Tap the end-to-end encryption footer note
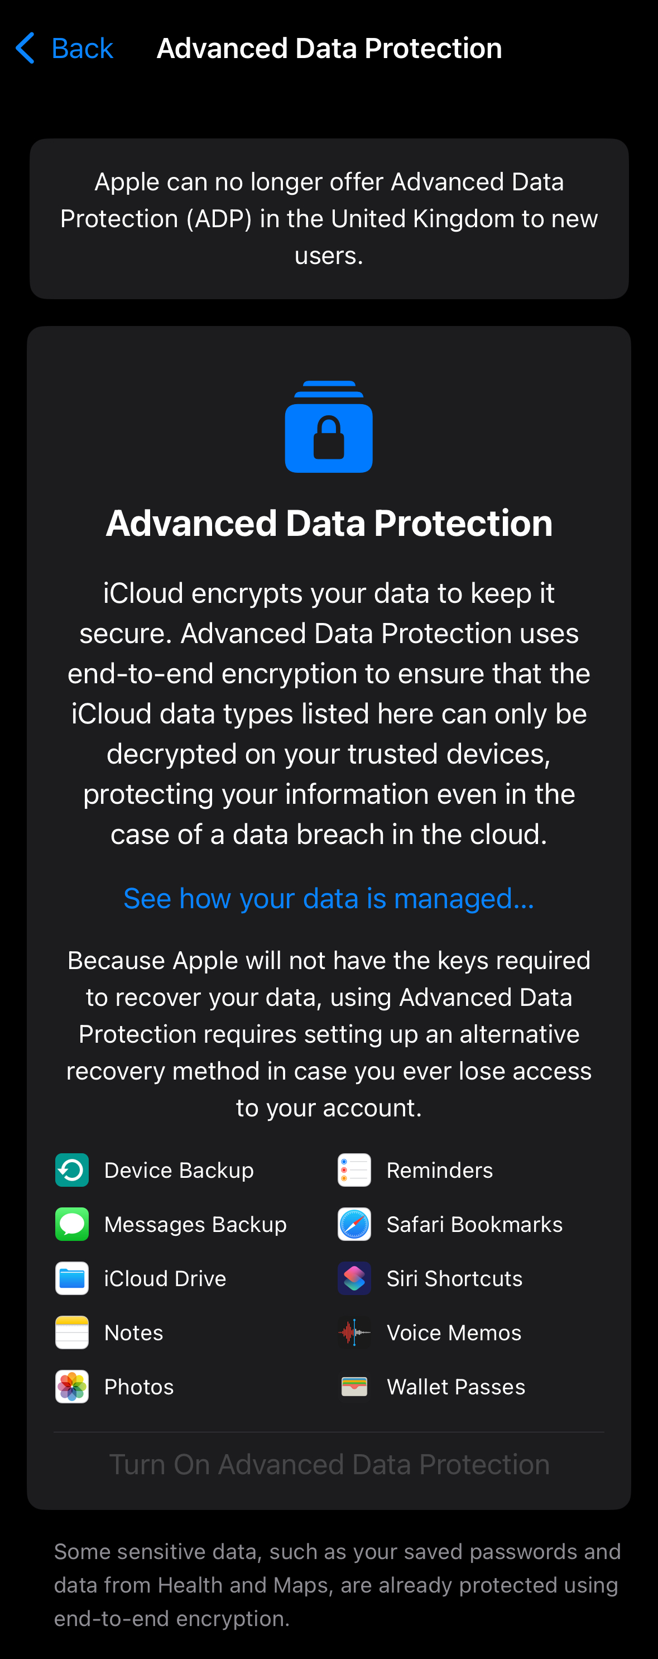The width and height of the screenshot is (658, 1659). coord(337,1584)
